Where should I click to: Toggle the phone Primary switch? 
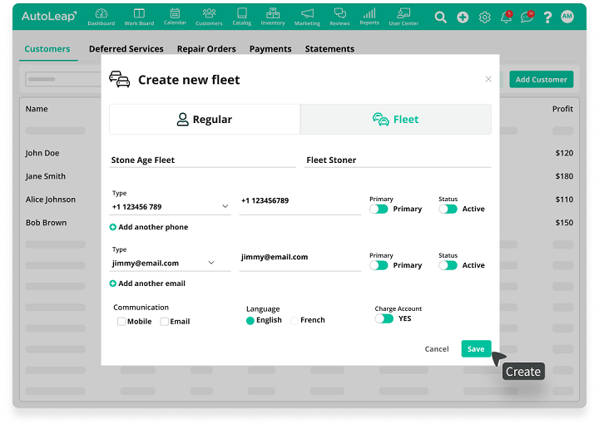point(379,210)
